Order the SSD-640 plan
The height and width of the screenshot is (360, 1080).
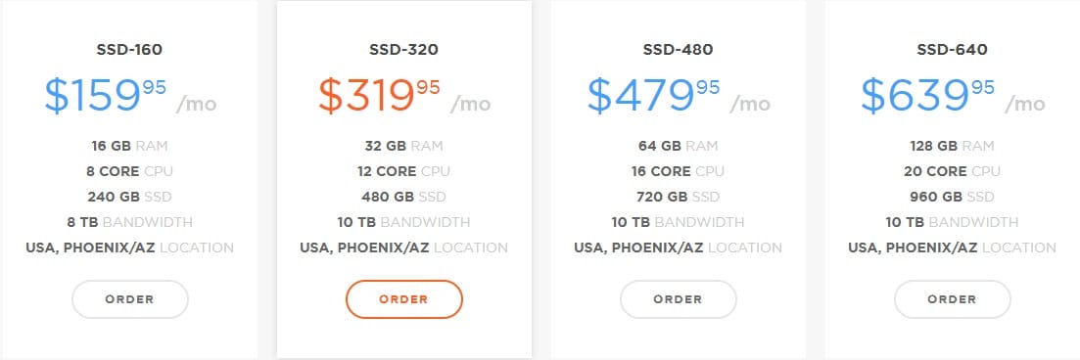click(x=952, y=299)
